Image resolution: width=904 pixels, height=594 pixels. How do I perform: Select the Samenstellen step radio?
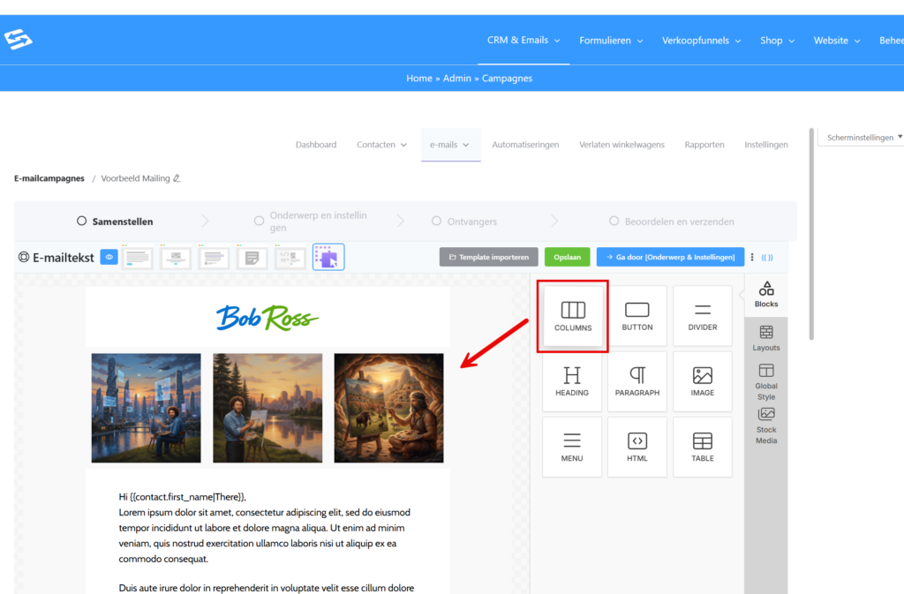[82, 222]
